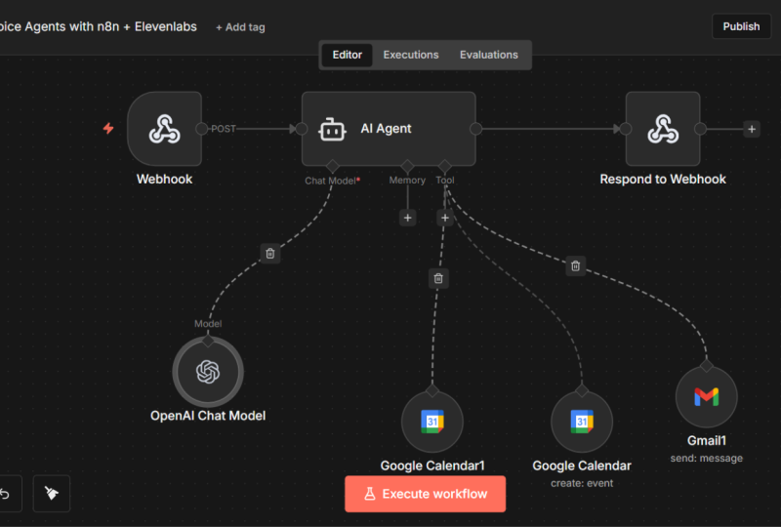Select the Google Calendar create event node
This screenshot has width=781, height=527.
[x=582, y=422]
